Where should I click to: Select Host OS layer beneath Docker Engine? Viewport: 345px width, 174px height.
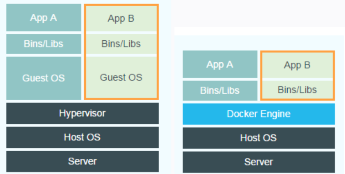[258, 138]
